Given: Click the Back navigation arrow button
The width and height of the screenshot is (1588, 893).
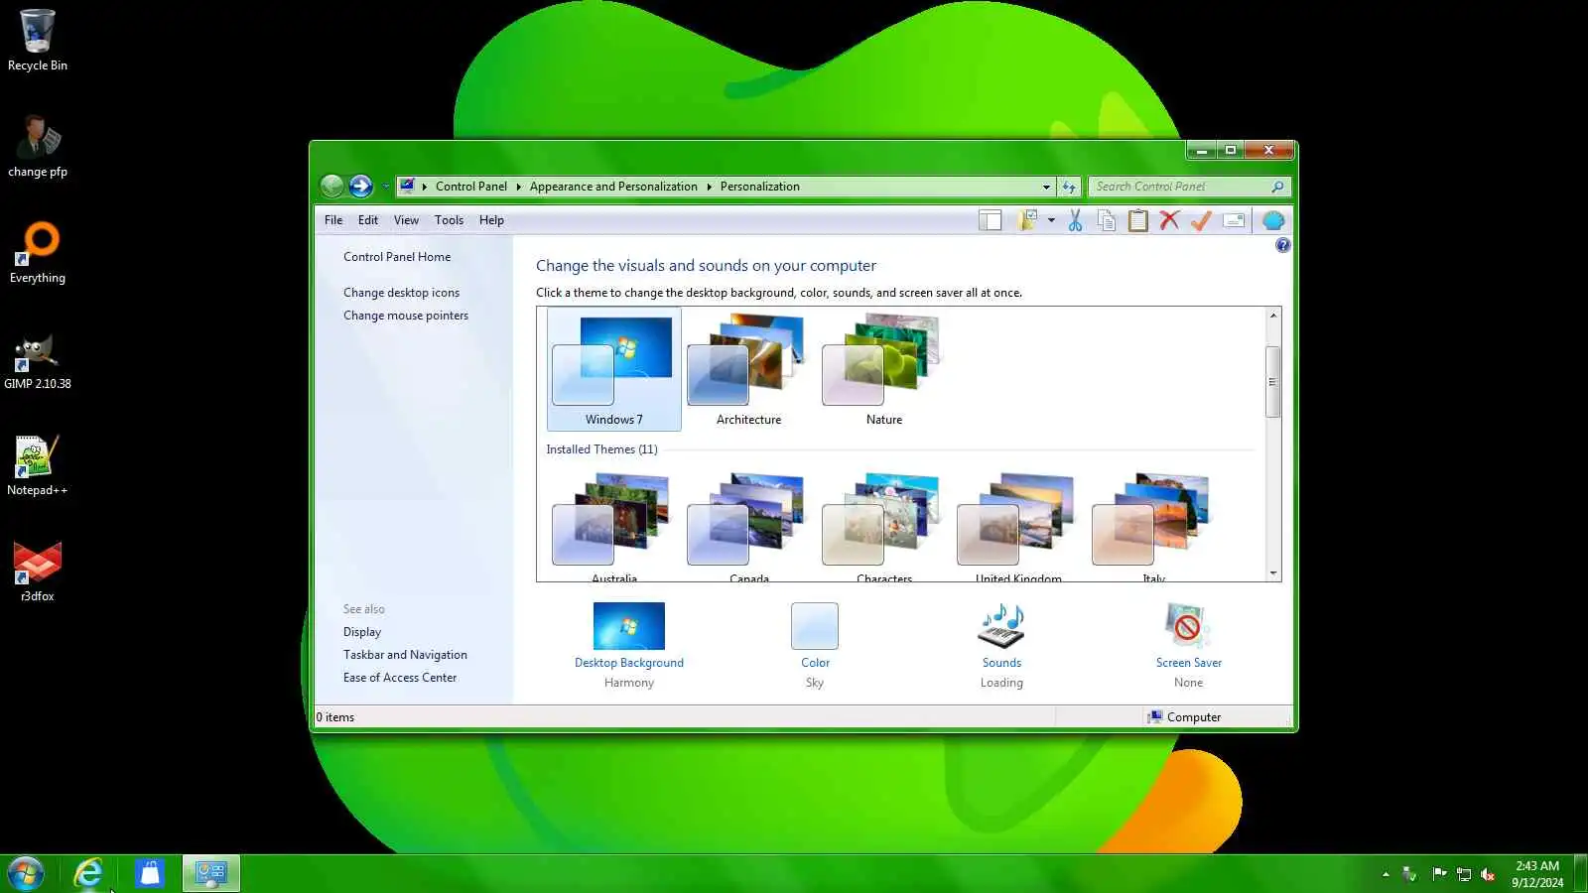Looking at the screenshot, I should point(332,186).
